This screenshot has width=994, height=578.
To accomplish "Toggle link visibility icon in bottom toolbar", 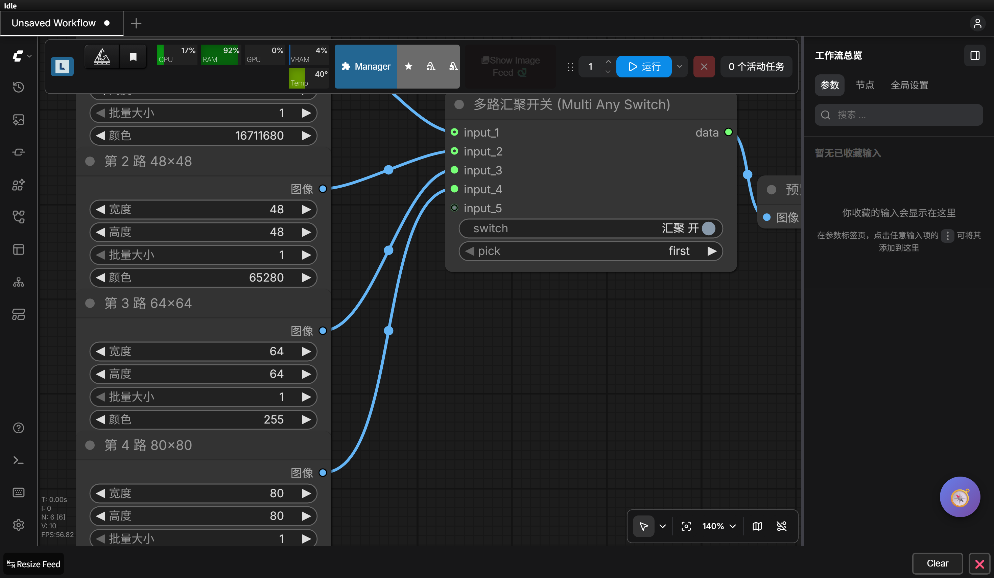I will [781, 526].
